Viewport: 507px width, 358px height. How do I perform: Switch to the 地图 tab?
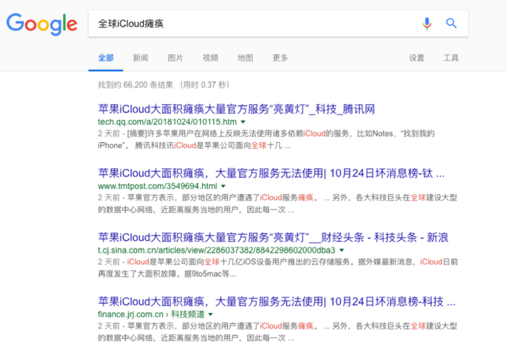pyautogui.click(x=246, y=58)
